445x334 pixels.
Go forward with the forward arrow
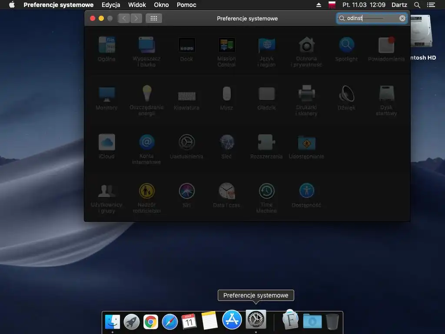(x=136, y=18)
